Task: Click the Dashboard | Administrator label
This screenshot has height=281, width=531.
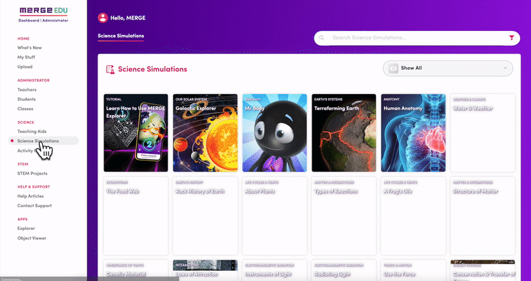Action: point(43,20)
